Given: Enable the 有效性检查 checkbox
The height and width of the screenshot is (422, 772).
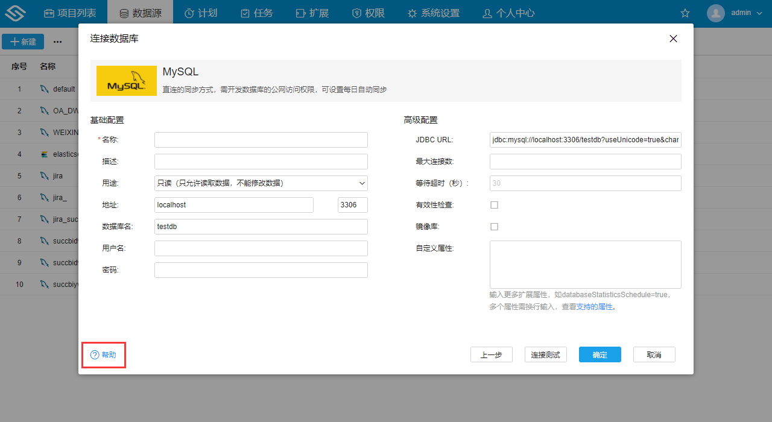Looking at the screenshot, I should coord(494,205).
